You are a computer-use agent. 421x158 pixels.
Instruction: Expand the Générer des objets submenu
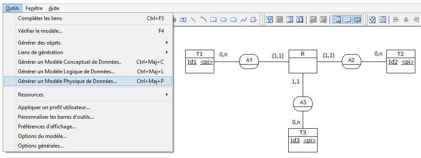pos(88,43)
